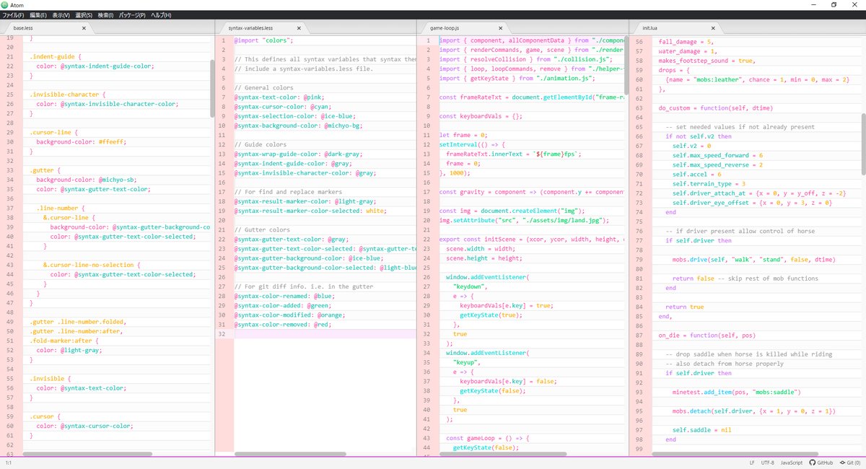Image resolution: width=866 pixels, height=469 pixels.
Task: Click the cursor position 1:1 indicator
Action: (x=8, y=463)
